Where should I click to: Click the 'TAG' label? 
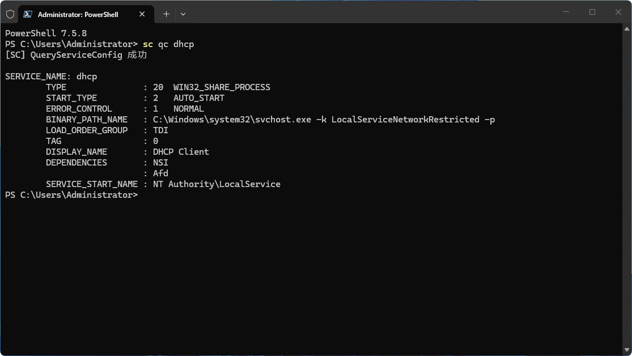pos(54,141)
